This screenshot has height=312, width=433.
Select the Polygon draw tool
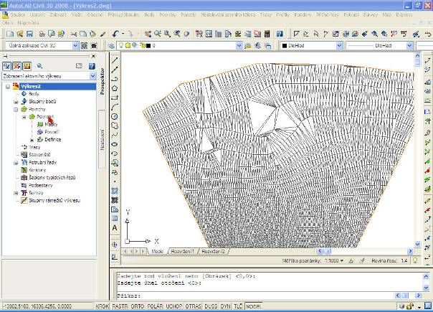(115, 88)
